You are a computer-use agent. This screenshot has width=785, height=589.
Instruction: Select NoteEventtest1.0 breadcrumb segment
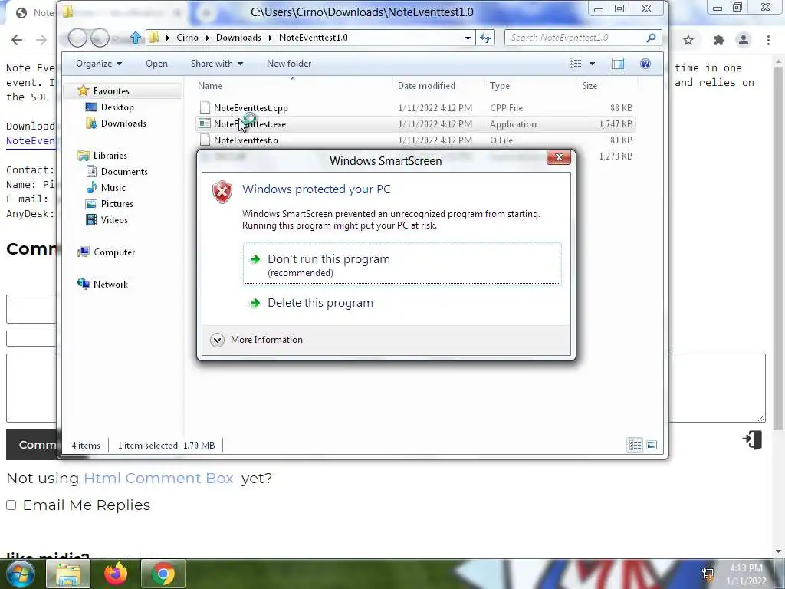(313, 38)
